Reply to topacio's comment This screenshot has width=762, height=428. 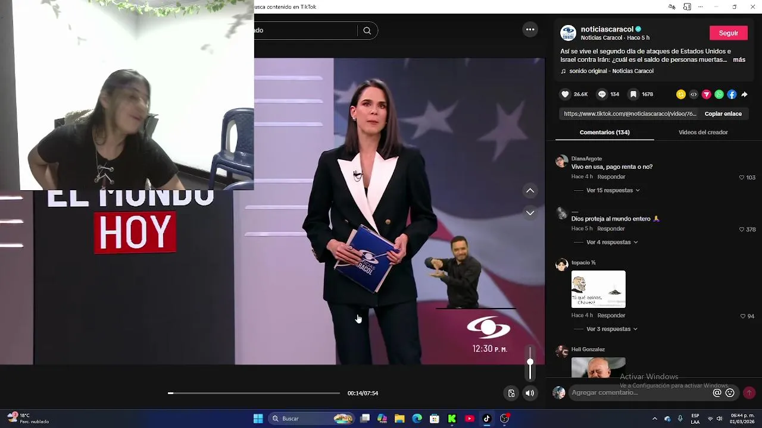[x=611, y=315]
